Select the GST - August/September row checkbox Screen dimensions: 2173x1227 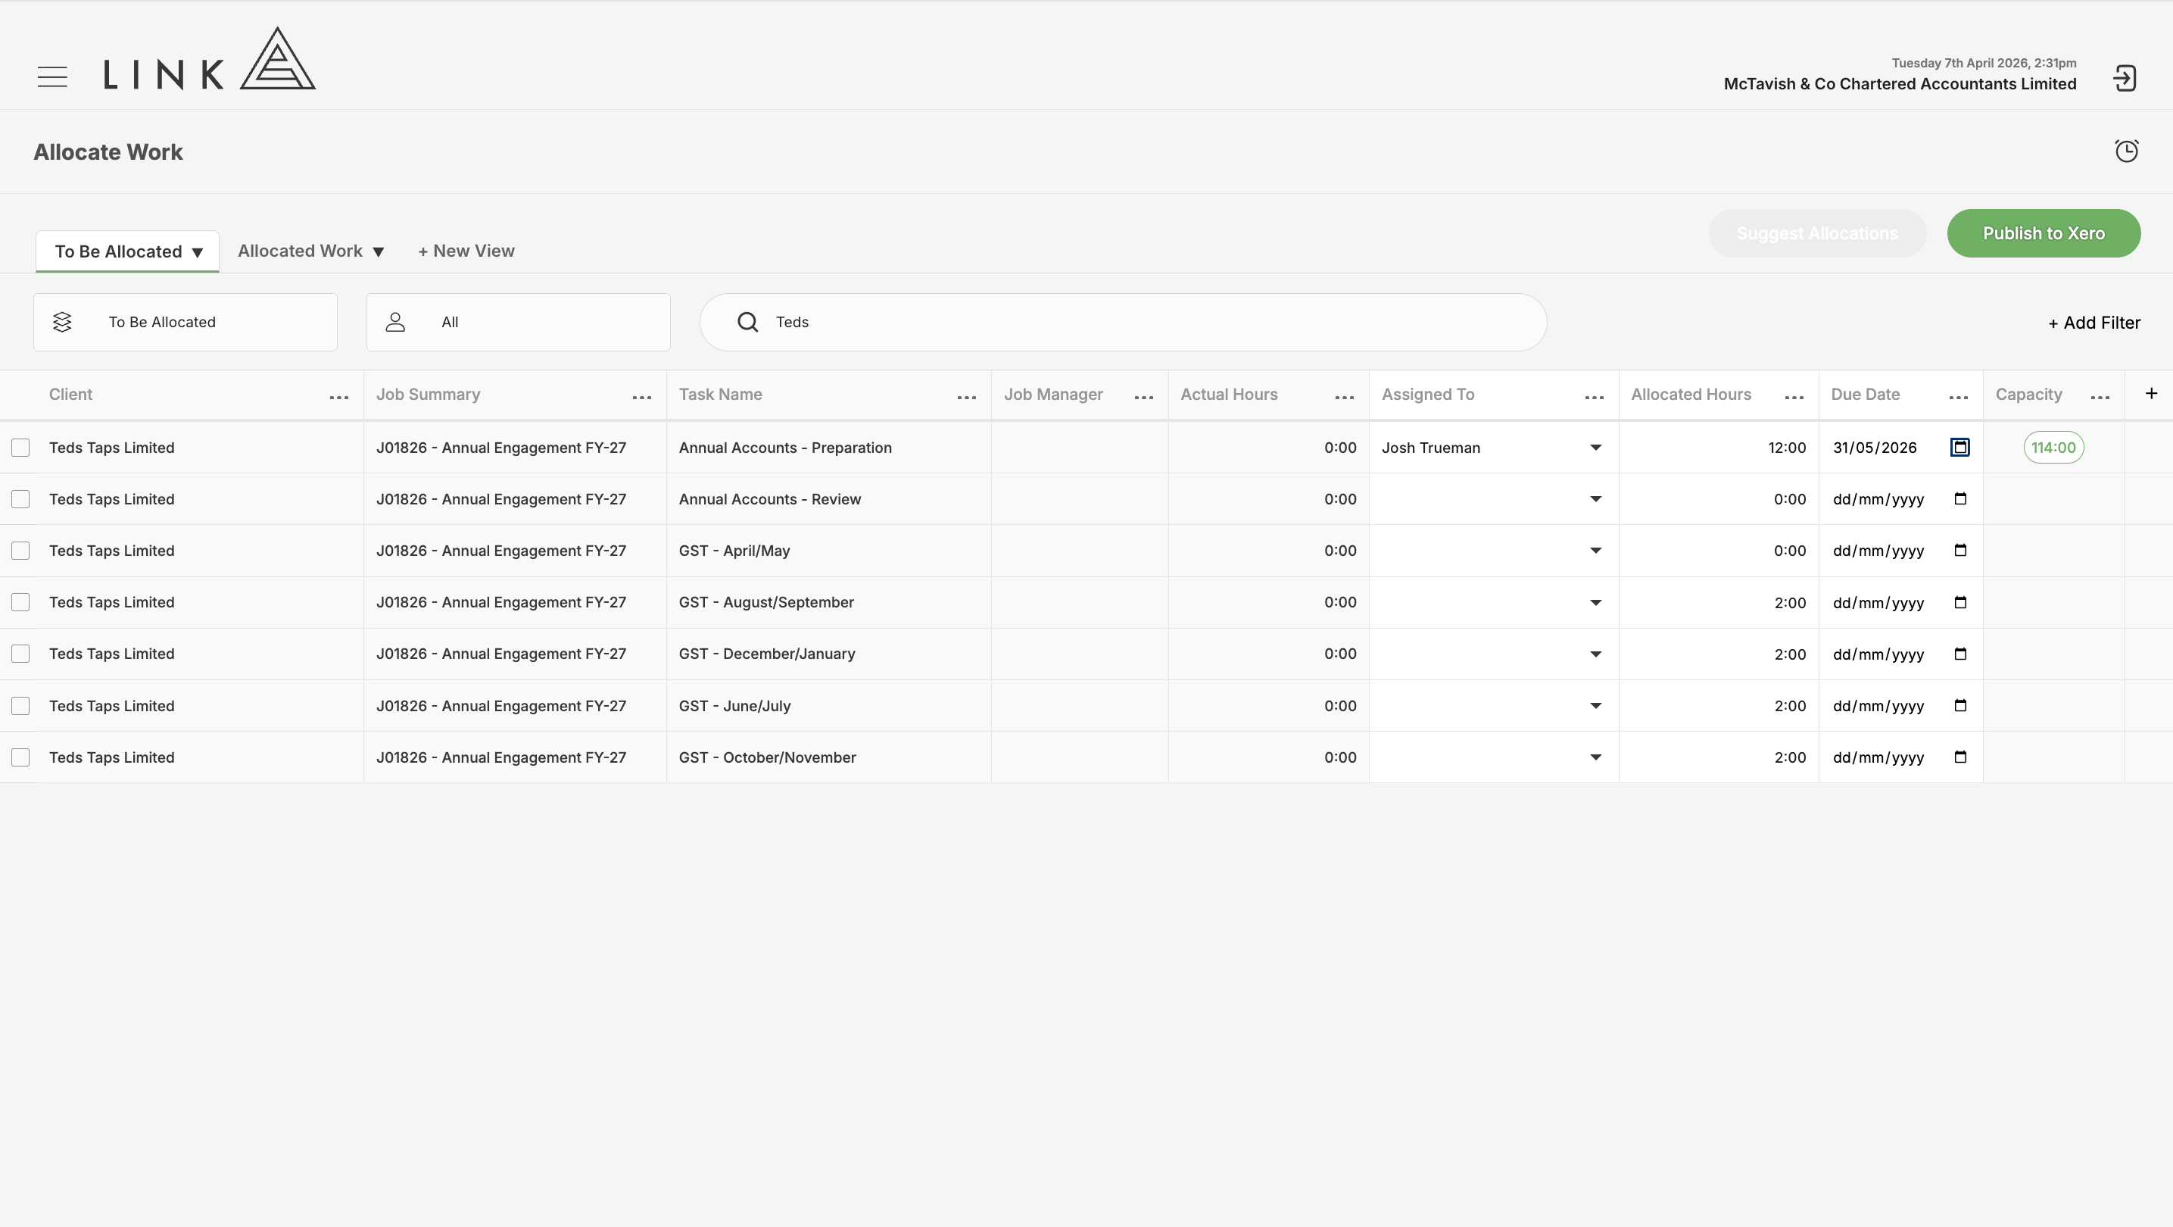20,603
